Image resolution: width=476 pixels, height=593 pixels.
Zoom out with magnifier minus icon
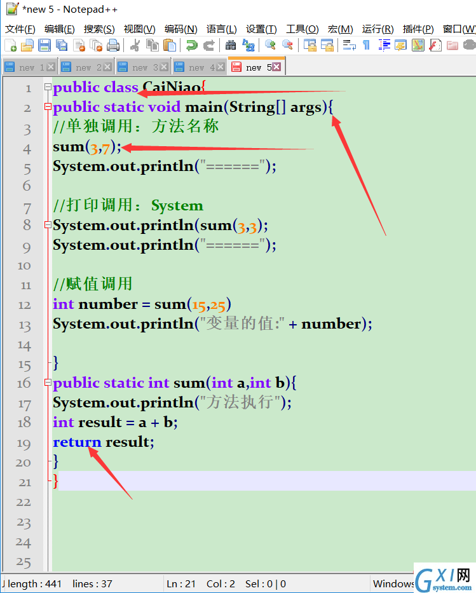coord(287,45)
